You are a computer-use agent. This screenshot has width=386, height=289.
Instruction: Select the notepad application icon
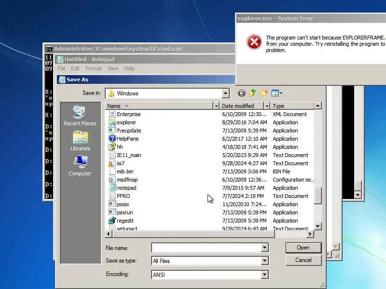pos(112,188)
